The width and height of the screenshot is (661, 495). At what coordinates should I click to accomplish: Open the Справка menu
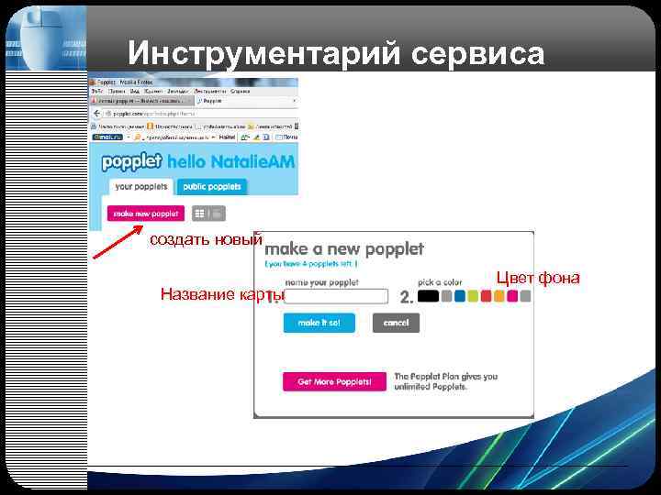241,91
